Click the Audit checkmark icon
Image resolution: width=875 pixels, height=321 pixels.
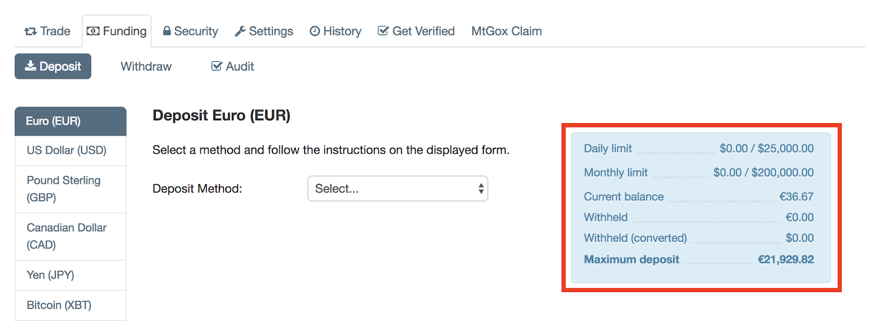[217, 66]
